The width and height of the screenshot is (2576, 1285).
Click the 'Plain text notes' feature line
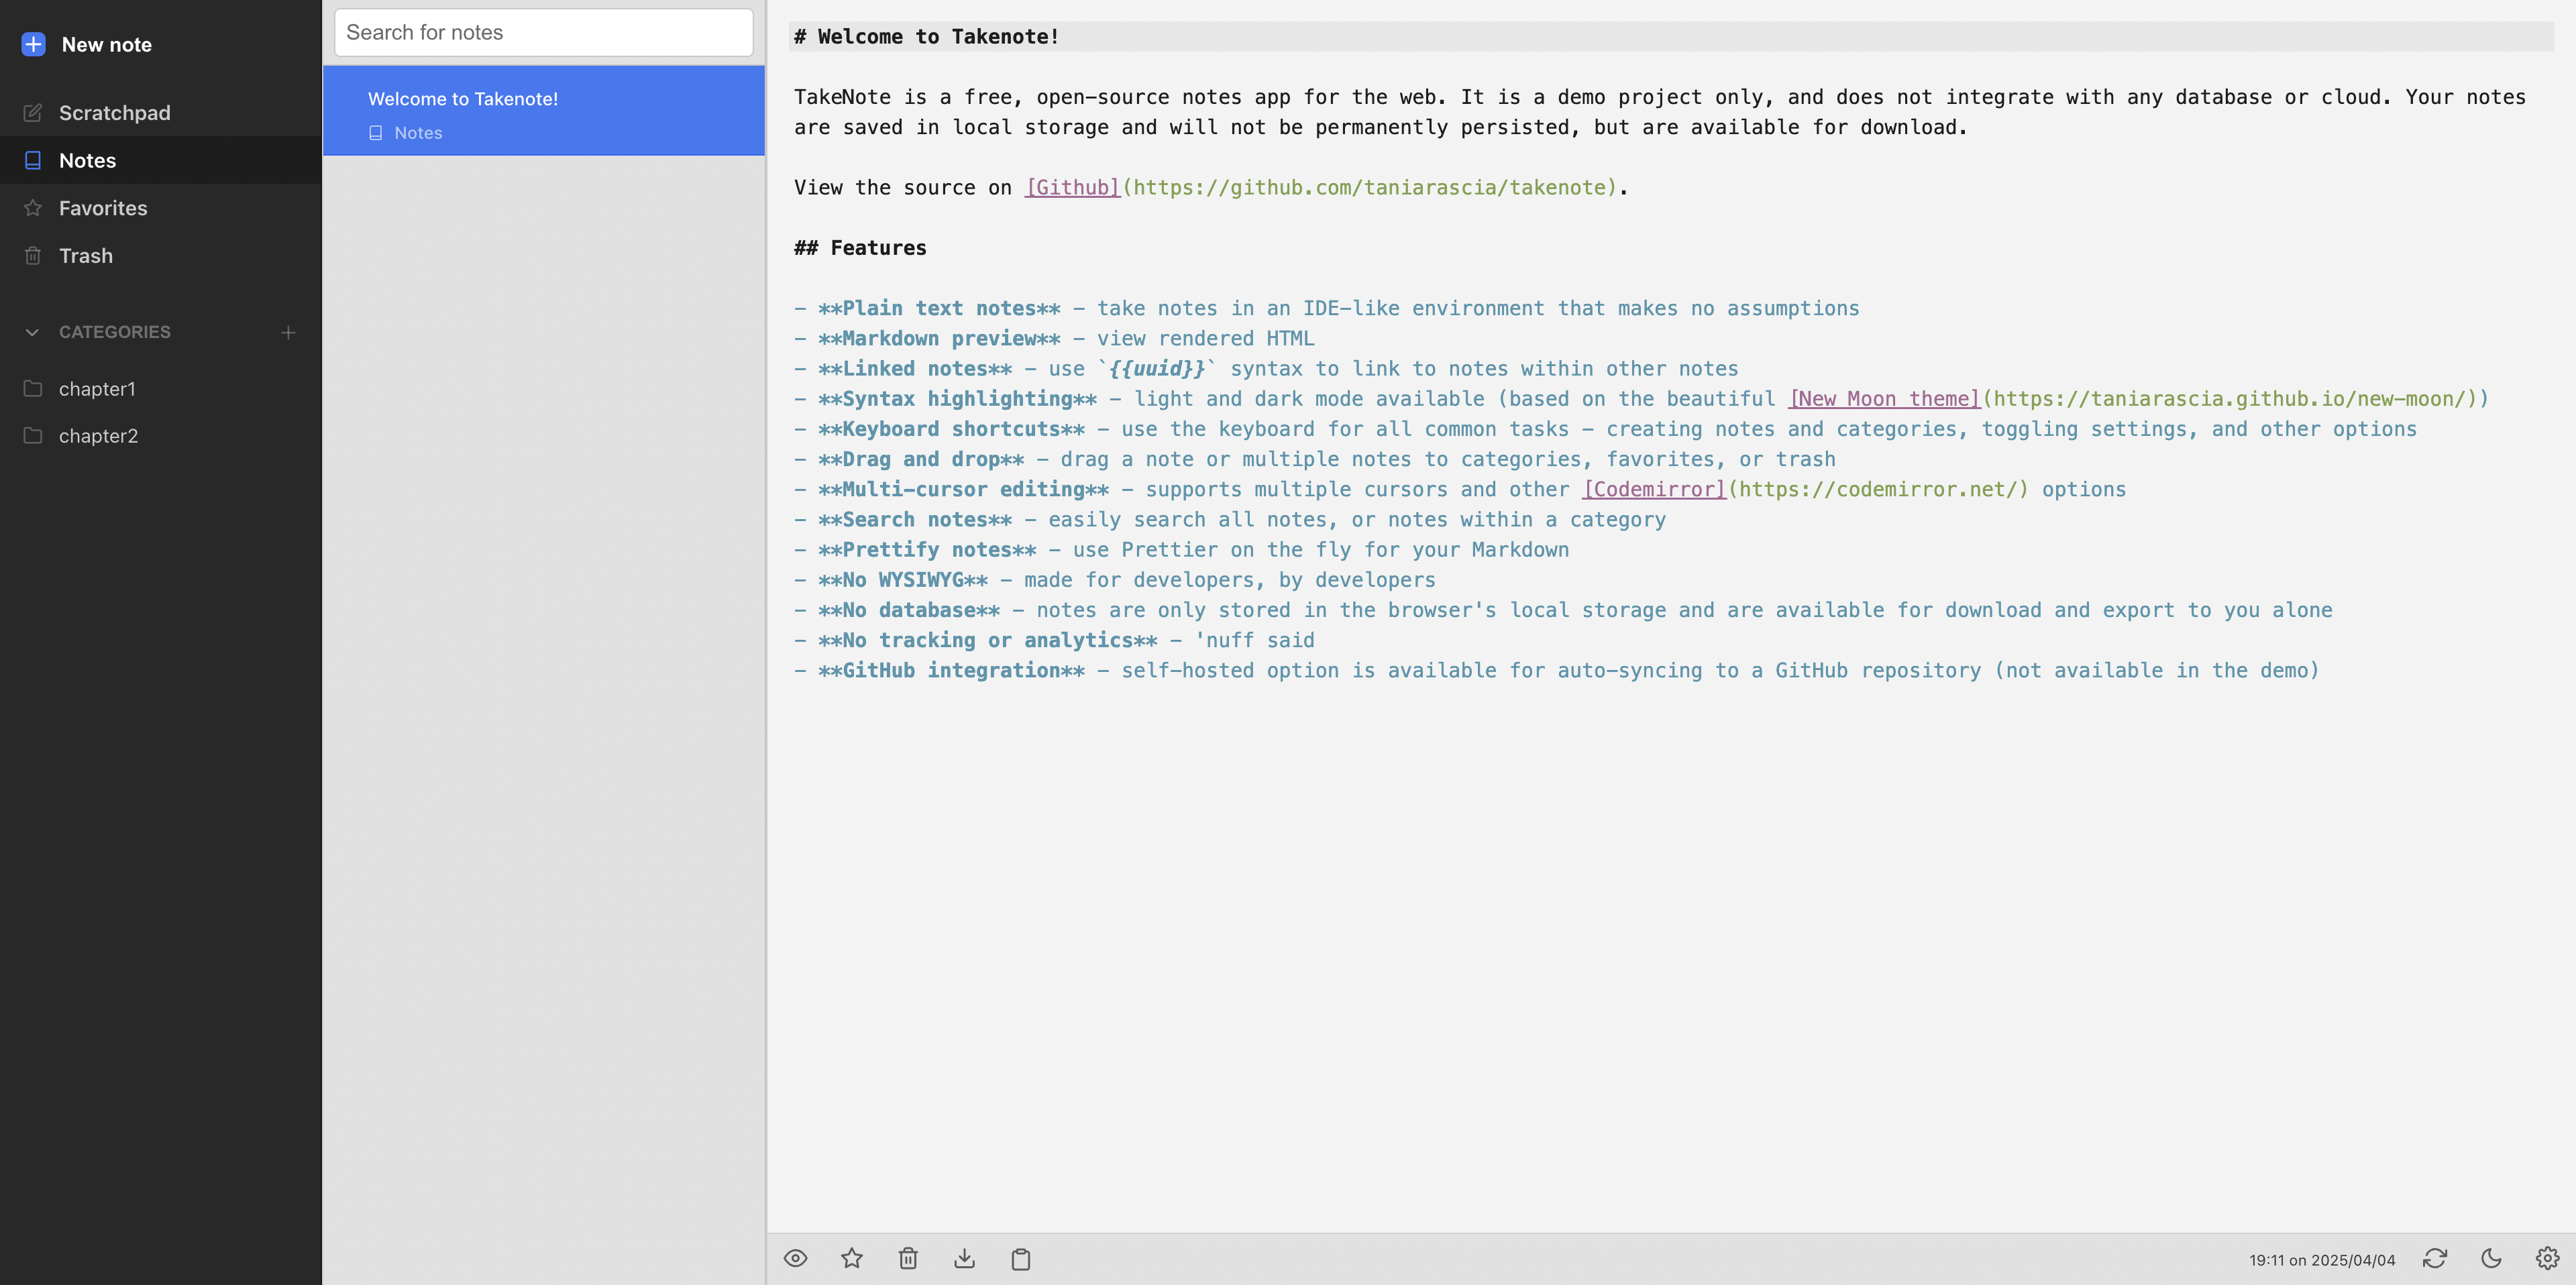click(1327, 308)
